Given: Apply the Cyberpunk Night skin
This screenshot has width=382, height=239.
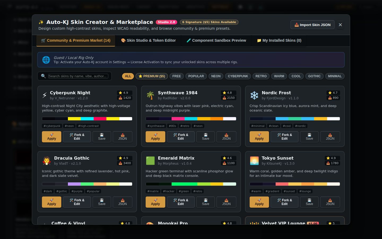Looking at the screenshot, I should (x=51, y=137).
